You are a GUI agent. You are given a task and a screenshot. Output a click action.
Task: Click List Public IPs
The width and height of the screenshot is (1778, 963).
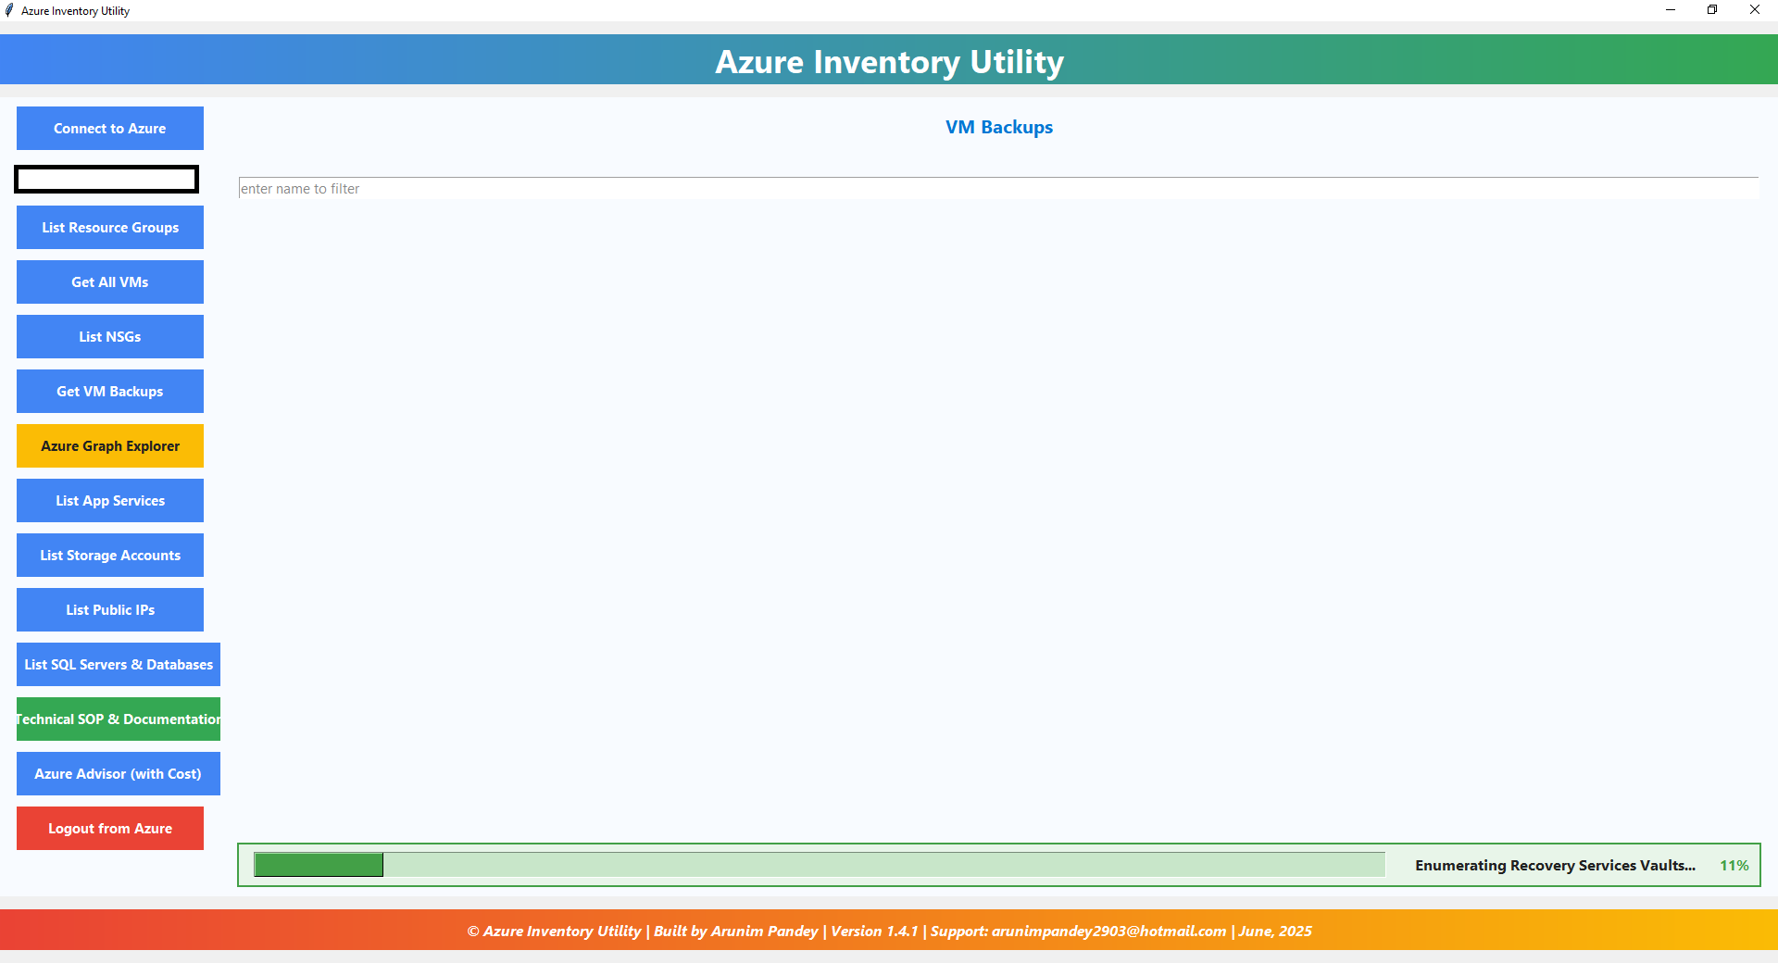tap(109, 609)
